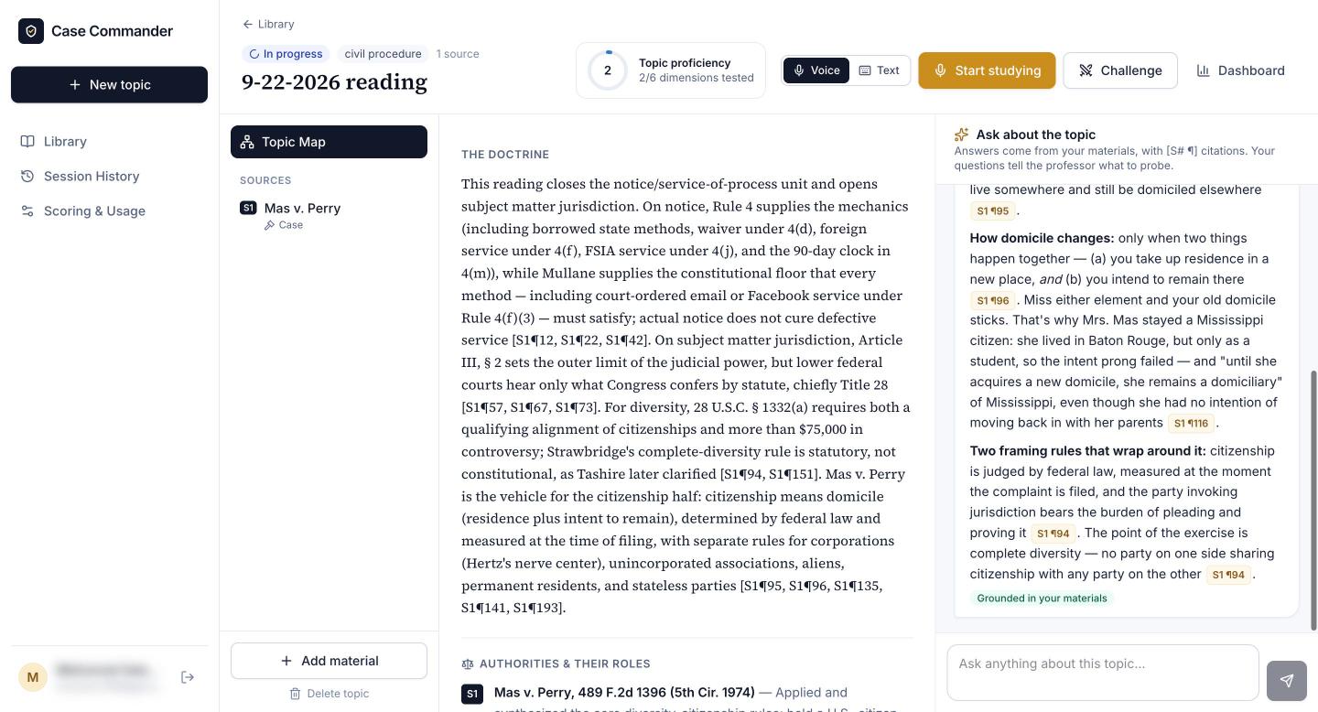1318x712 pixels.
Task: Open Session History in the sidebar
Action: point(81,176)
